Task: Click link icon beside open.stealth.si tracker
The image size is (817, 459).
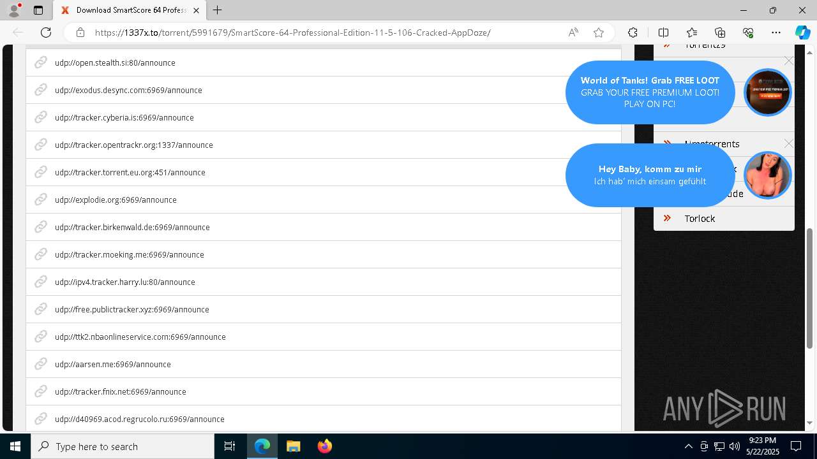Action: coord(41,62)
